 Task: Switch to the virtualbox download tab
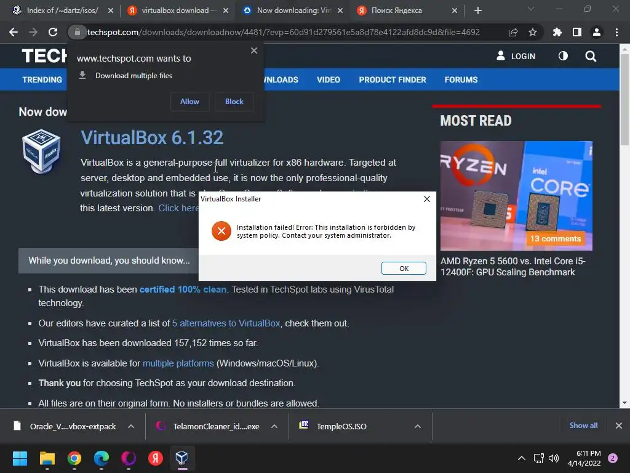[x=177, y=10]
